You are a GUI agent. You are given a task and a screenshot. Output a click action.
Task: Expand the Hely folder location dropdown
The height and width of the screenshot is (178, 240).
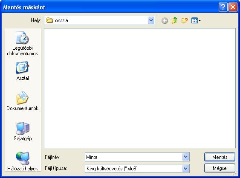click(x=151, y=20)
